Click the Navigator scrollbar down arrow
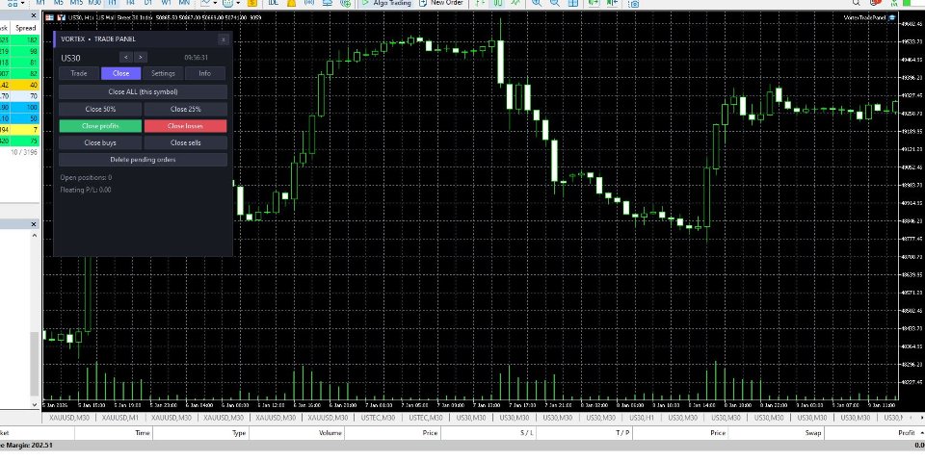This screenshot has width=925, height=461. pos(35,405)
